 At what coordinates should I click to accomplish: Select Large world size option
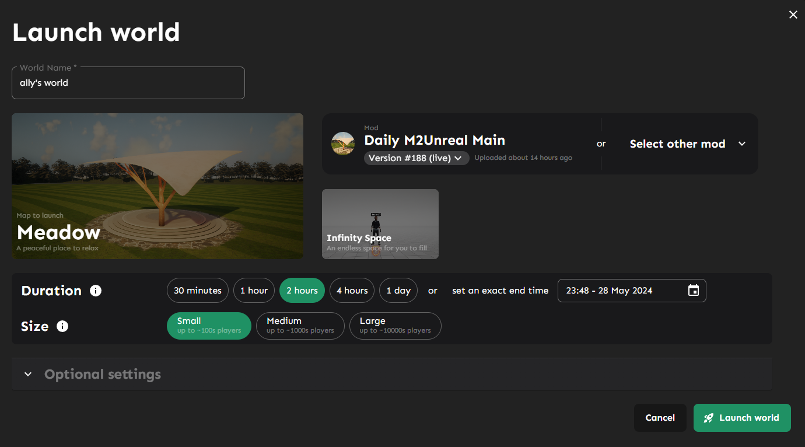point(395,326)
